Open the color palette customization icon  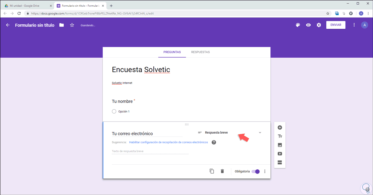[x=298, y=25]
